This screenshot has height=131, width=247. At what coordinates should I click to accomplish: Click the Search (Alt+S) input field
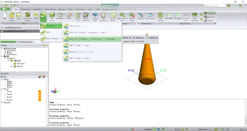(215, 5)
